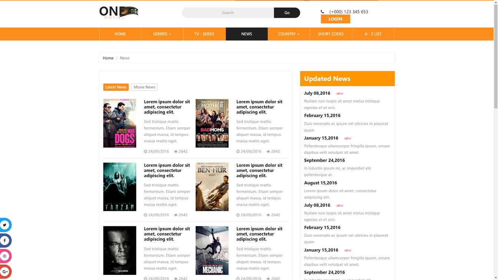Open the first September 24,2016 news entry

point(325,160)
